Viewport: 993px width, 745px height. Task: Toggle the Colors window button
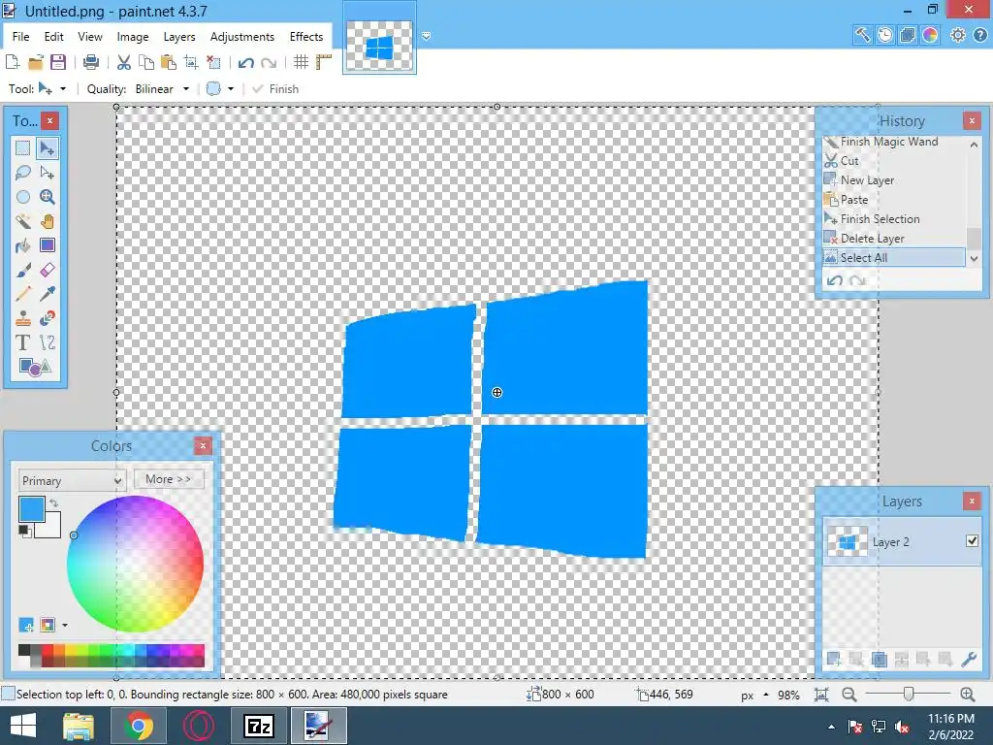point(930,35)
